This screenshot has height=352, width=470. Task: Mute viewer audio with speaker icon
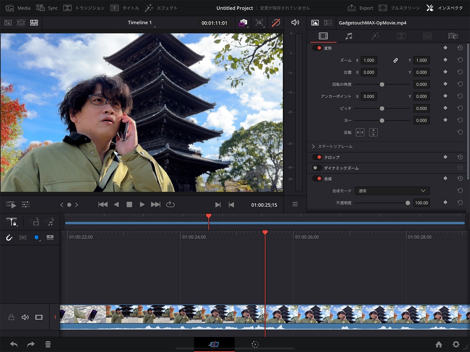(x=295, y=22)
